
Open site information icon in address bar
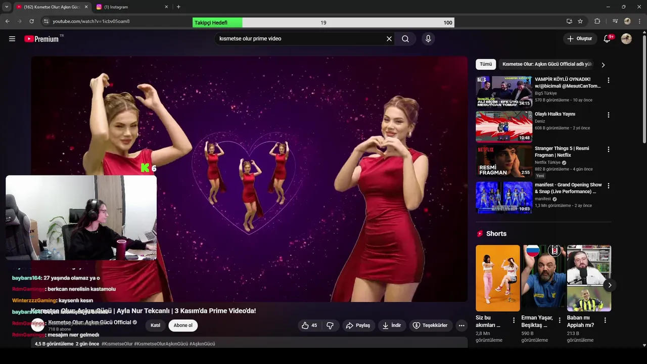click(x=45, y=21)
